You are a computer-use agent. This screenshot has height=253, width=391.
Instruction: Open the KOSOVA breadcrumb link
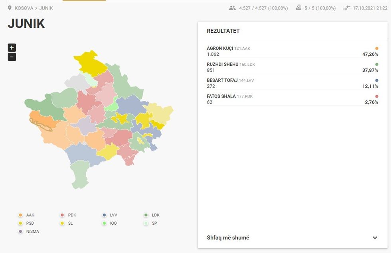tap(24, 8)
